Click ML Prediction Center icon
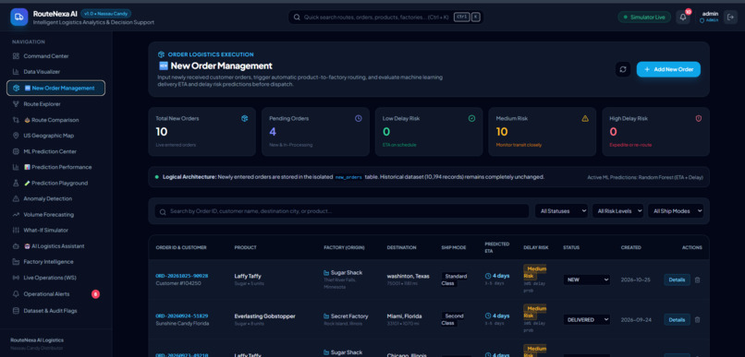The width and height of the screenshot is (745, 357). coord(16,151)
